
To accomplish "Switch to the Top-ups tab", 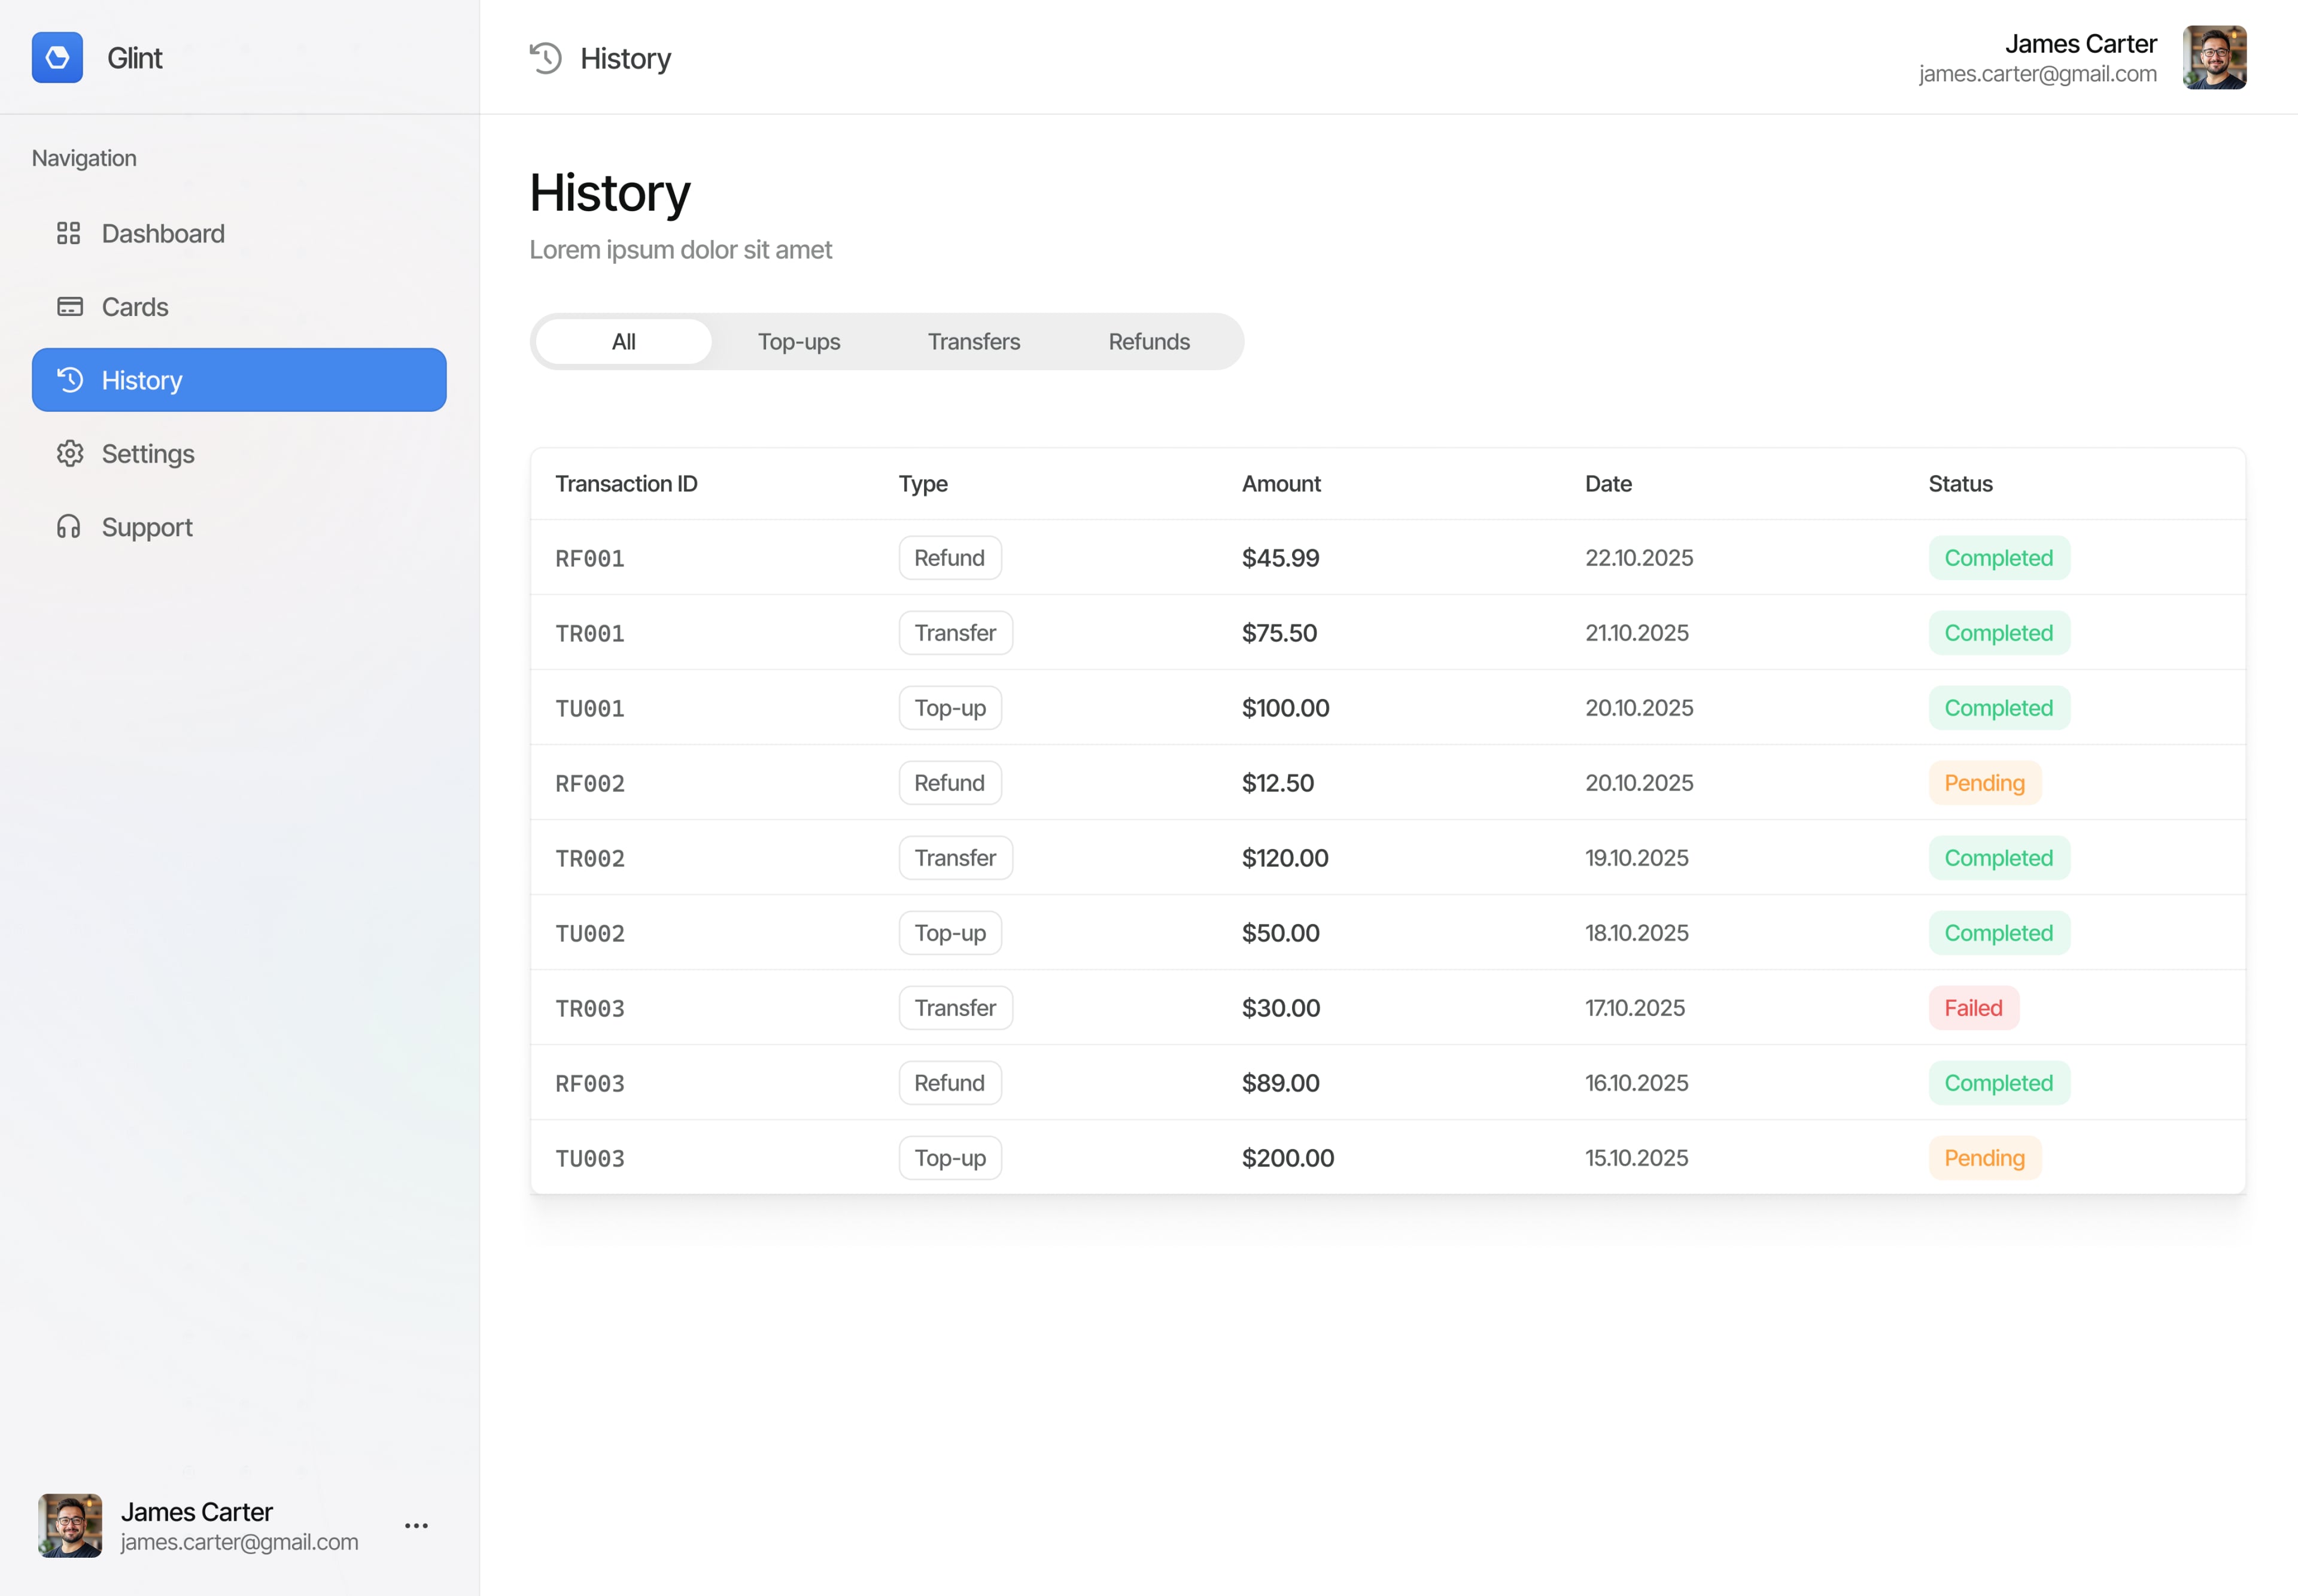I will [799, 342].
